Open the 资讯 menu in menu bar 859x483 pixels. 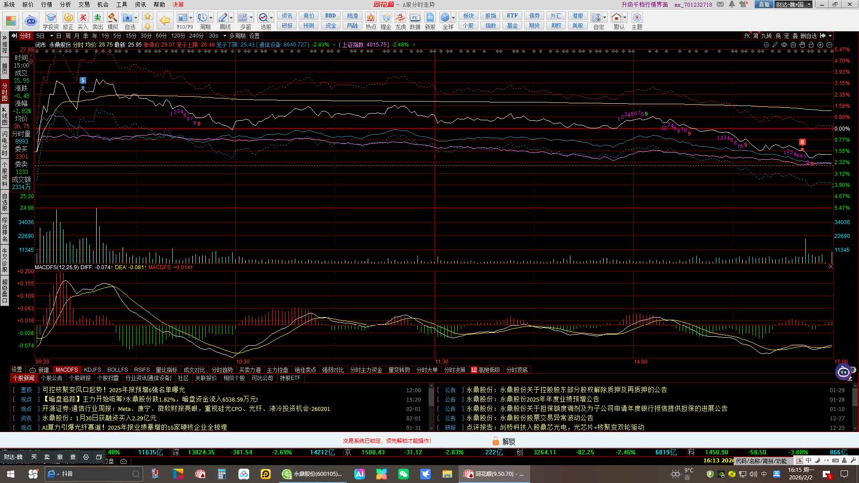tap(140, 4)
